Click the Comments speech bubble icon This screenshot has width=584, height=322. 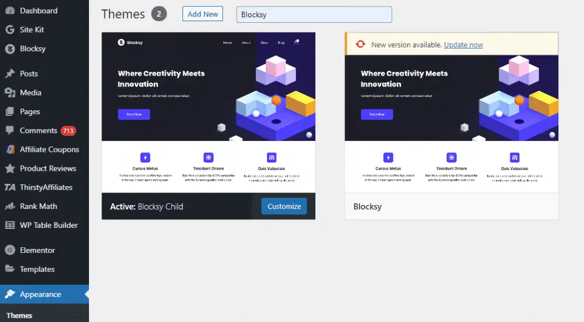(10, 130)
